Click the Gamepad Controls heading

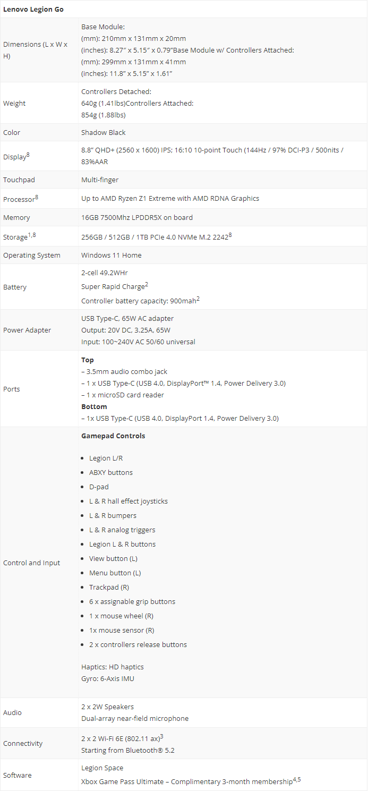click(x=113, y=436)
